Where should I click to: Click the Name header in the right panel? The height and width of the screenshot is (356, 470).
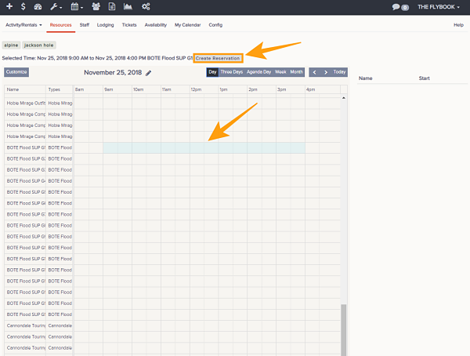[365, 78]
